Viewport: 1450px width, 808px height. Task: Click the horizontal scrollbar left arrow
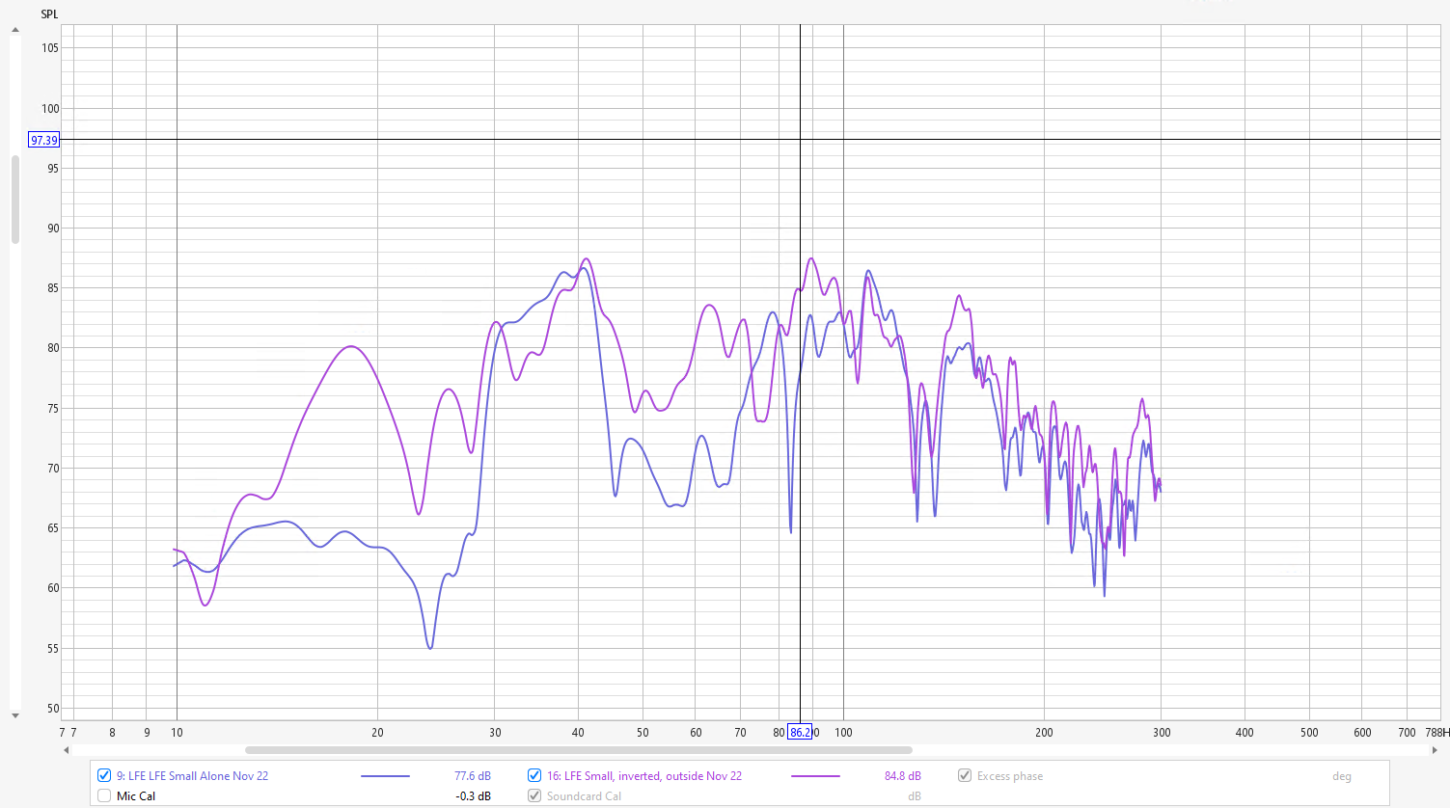click(x=67, y=750)
